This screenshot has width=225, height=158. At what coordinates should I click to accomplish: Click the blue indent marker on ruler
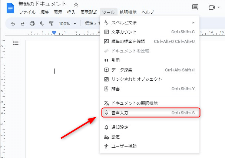tap(54, 33)
